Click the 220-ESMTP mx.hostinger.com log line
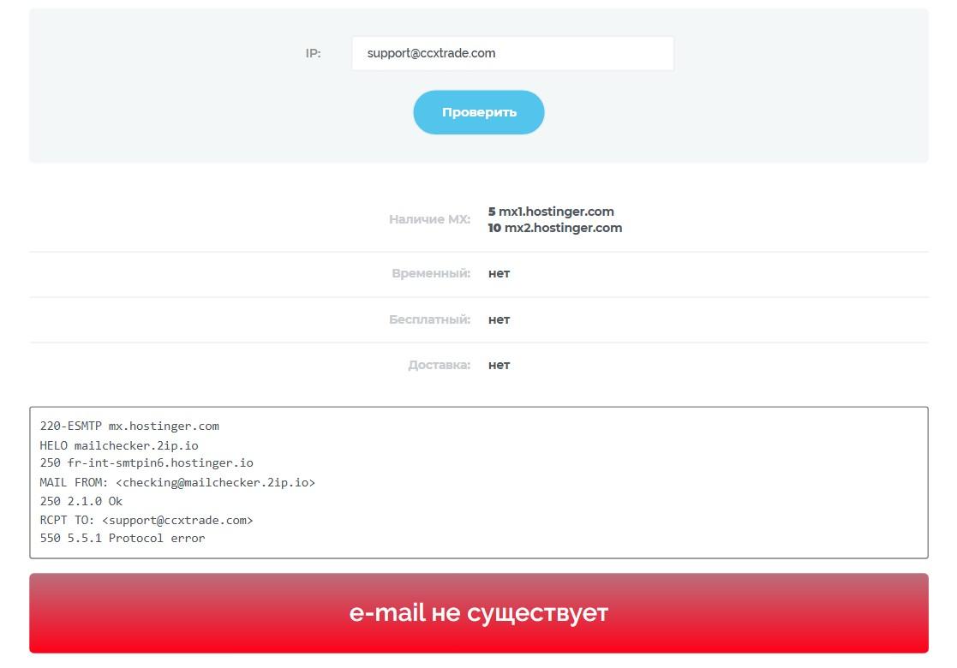957x668 pixels. click(x=129, y=426)
